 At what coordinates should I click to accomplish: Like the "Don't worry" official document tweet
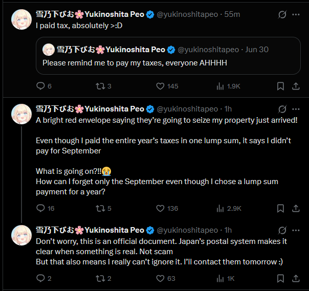tap(160, 278)
